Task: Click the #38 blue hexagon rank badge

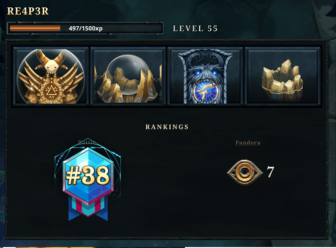Action: pyautogui.click(x=88, y=175)
